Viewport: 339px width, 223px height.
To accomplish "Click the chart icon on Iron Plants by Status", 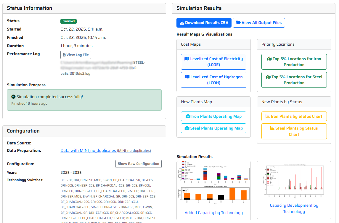I will tap(268, 116).
